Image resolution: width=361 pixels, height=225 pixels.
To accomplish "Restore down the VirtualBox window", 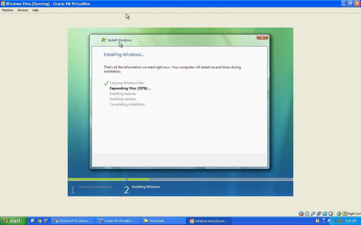I will coord(351,4).
